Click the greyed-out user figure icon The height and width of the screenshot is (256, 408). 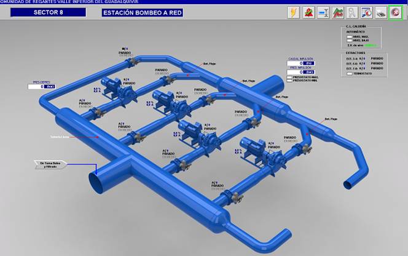(352, 12)
